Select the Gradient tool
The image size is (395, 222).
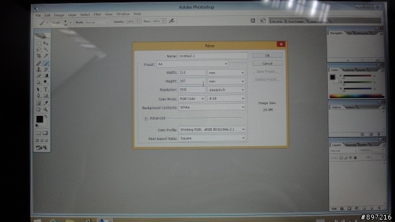coord(46,75)
